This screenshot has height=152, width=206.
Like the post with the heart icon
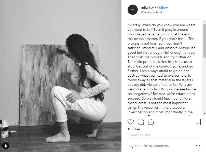[131, 122]
